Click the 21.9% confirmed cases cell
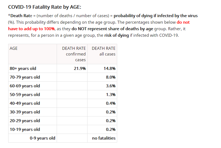Screen dimensions: 221x148 click(80, 69)
